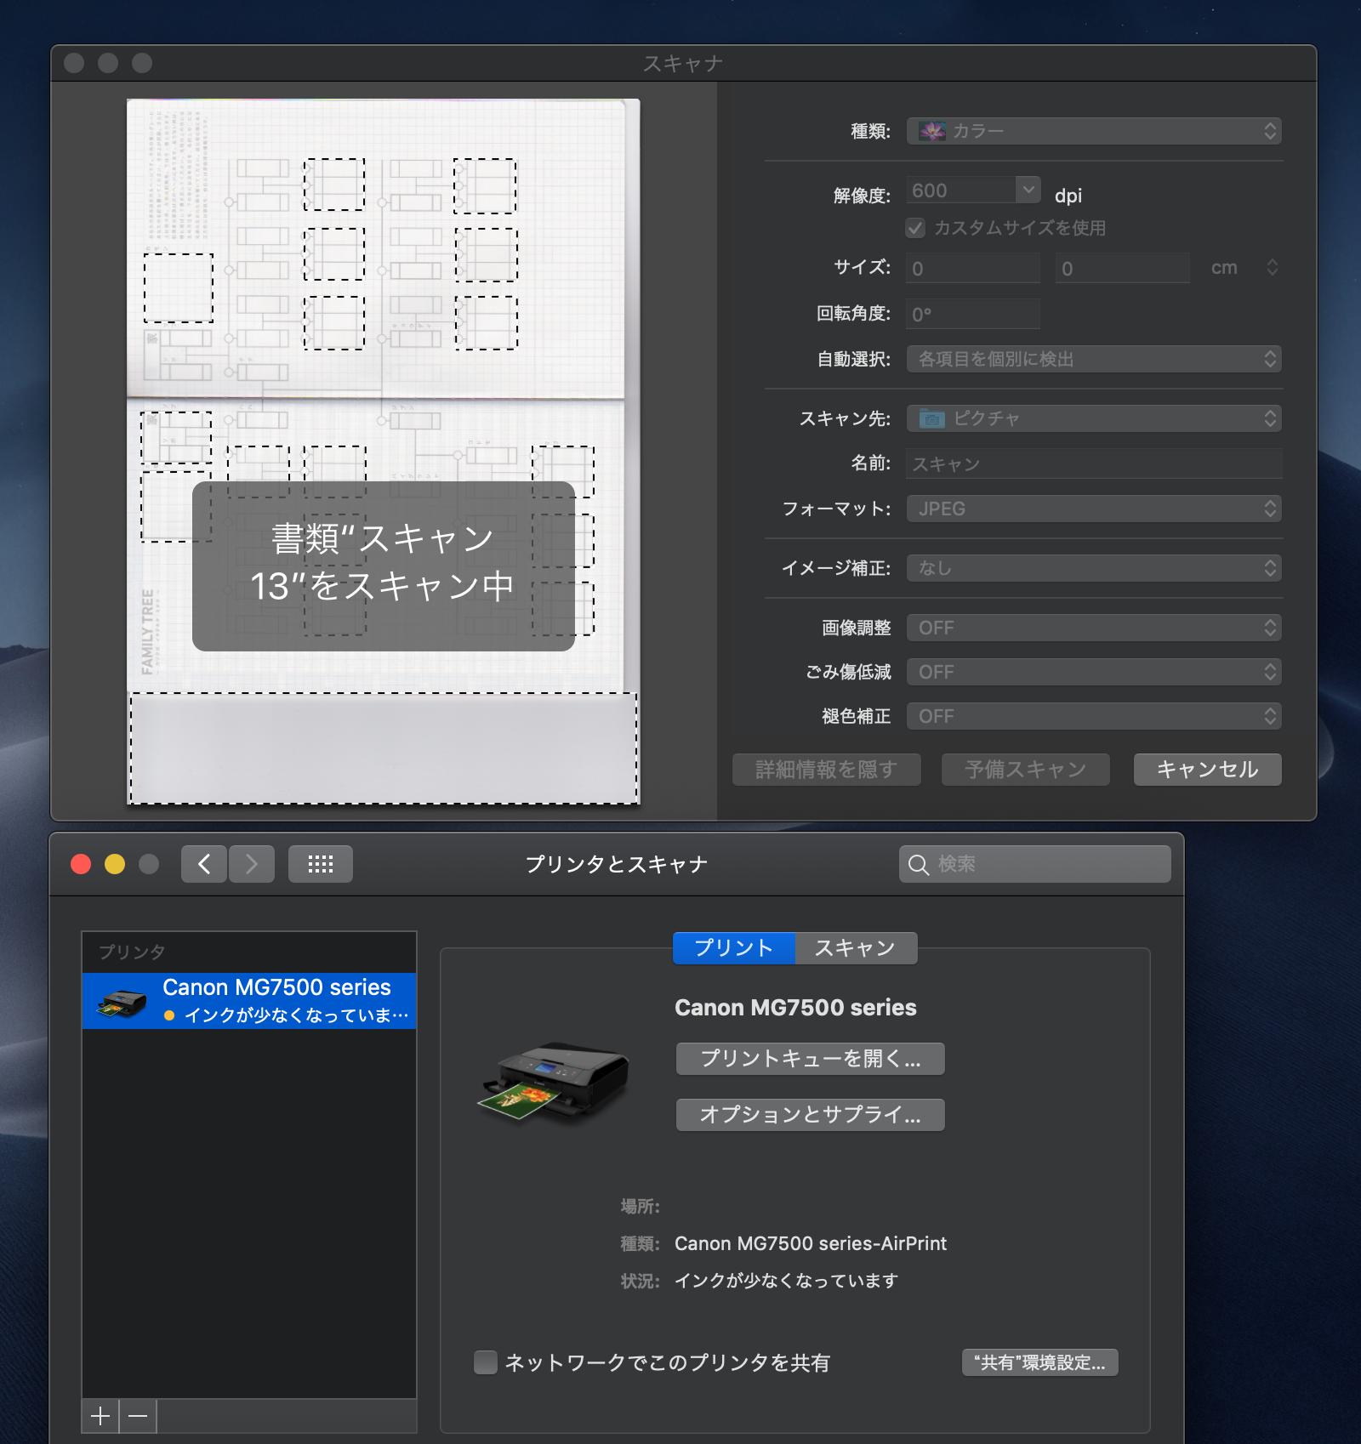The width and height of the screenshot is (1361, 1444).
Task: Click the 状況 text インクが少なくなっています
Action: [x=786, y=1281]
